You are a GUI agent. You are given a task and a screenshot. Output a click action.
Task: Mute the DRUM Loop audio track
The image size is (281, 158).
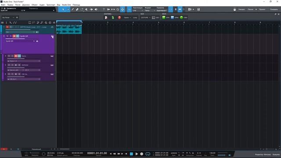click(x=7, y=27)
